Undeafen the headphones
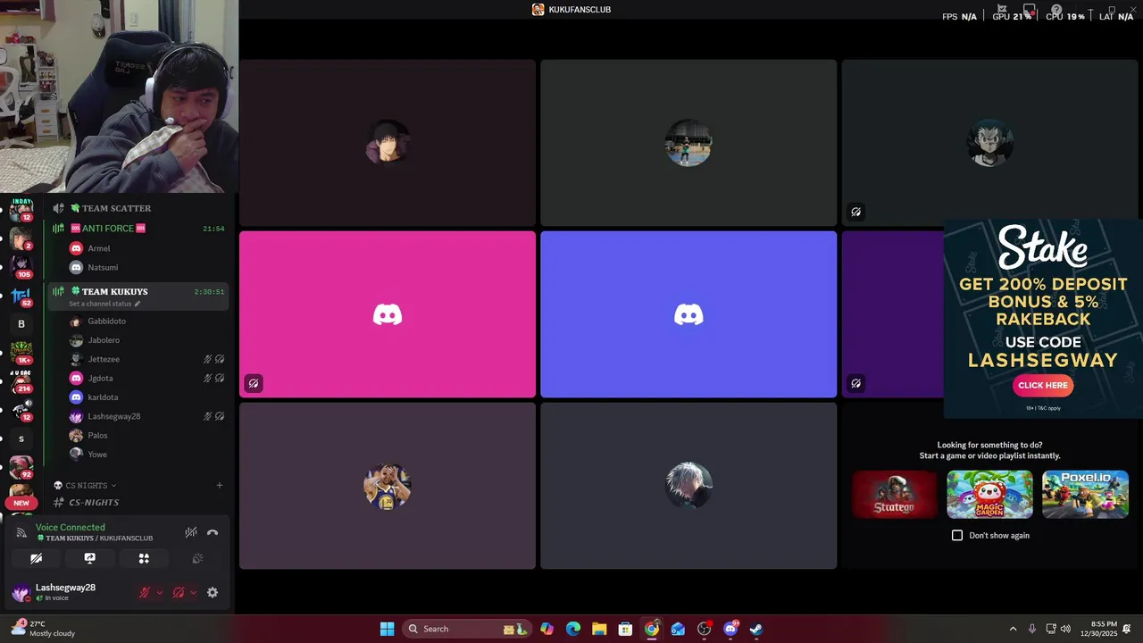The height and width of the screenshot is (643, 1143). click(178, 592)
